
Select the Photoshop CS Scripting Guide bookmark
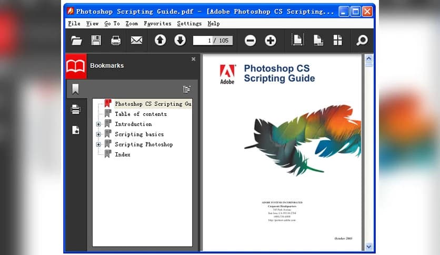coord(153,104)
